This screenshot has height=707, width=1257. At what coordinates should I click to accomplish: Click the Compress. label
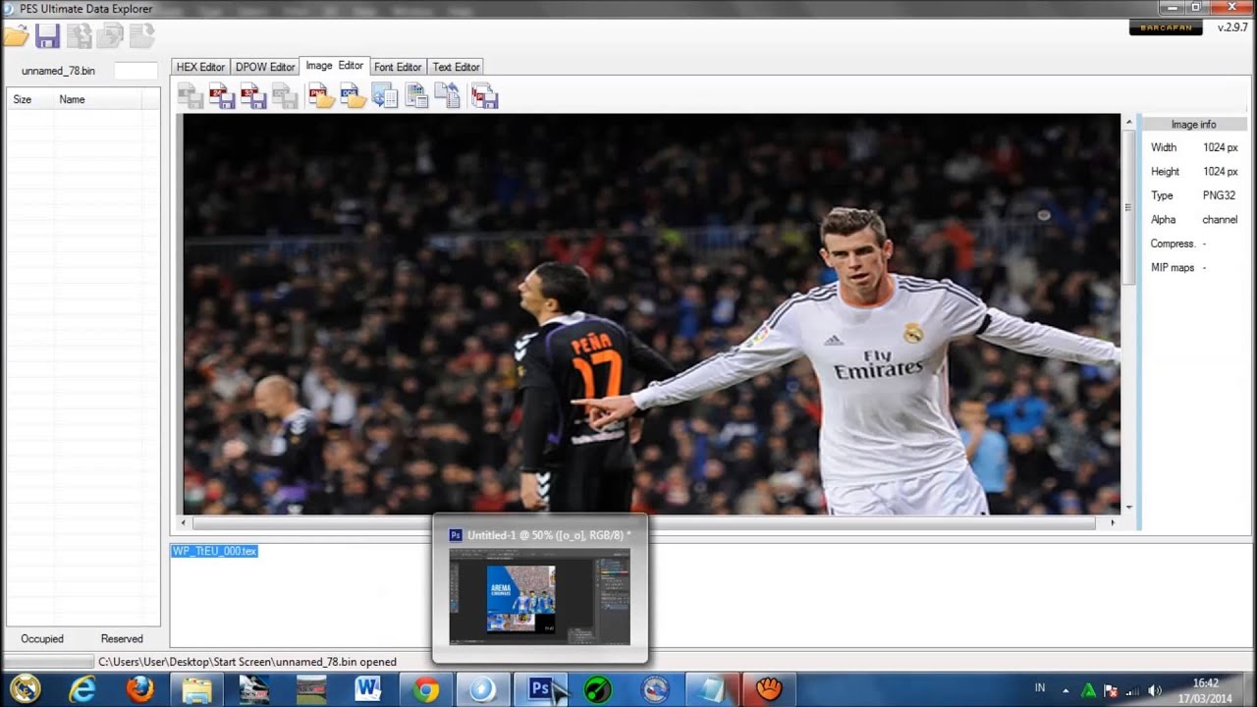tap(1173, 244)
